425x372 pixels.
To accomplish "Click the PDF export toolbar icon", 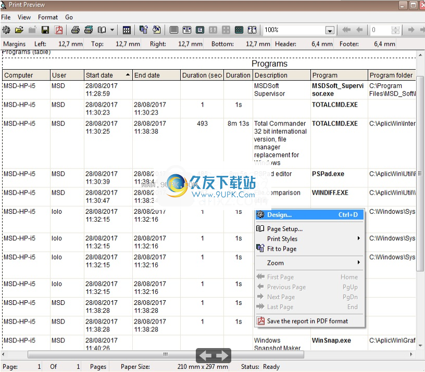I will [58, 30].
